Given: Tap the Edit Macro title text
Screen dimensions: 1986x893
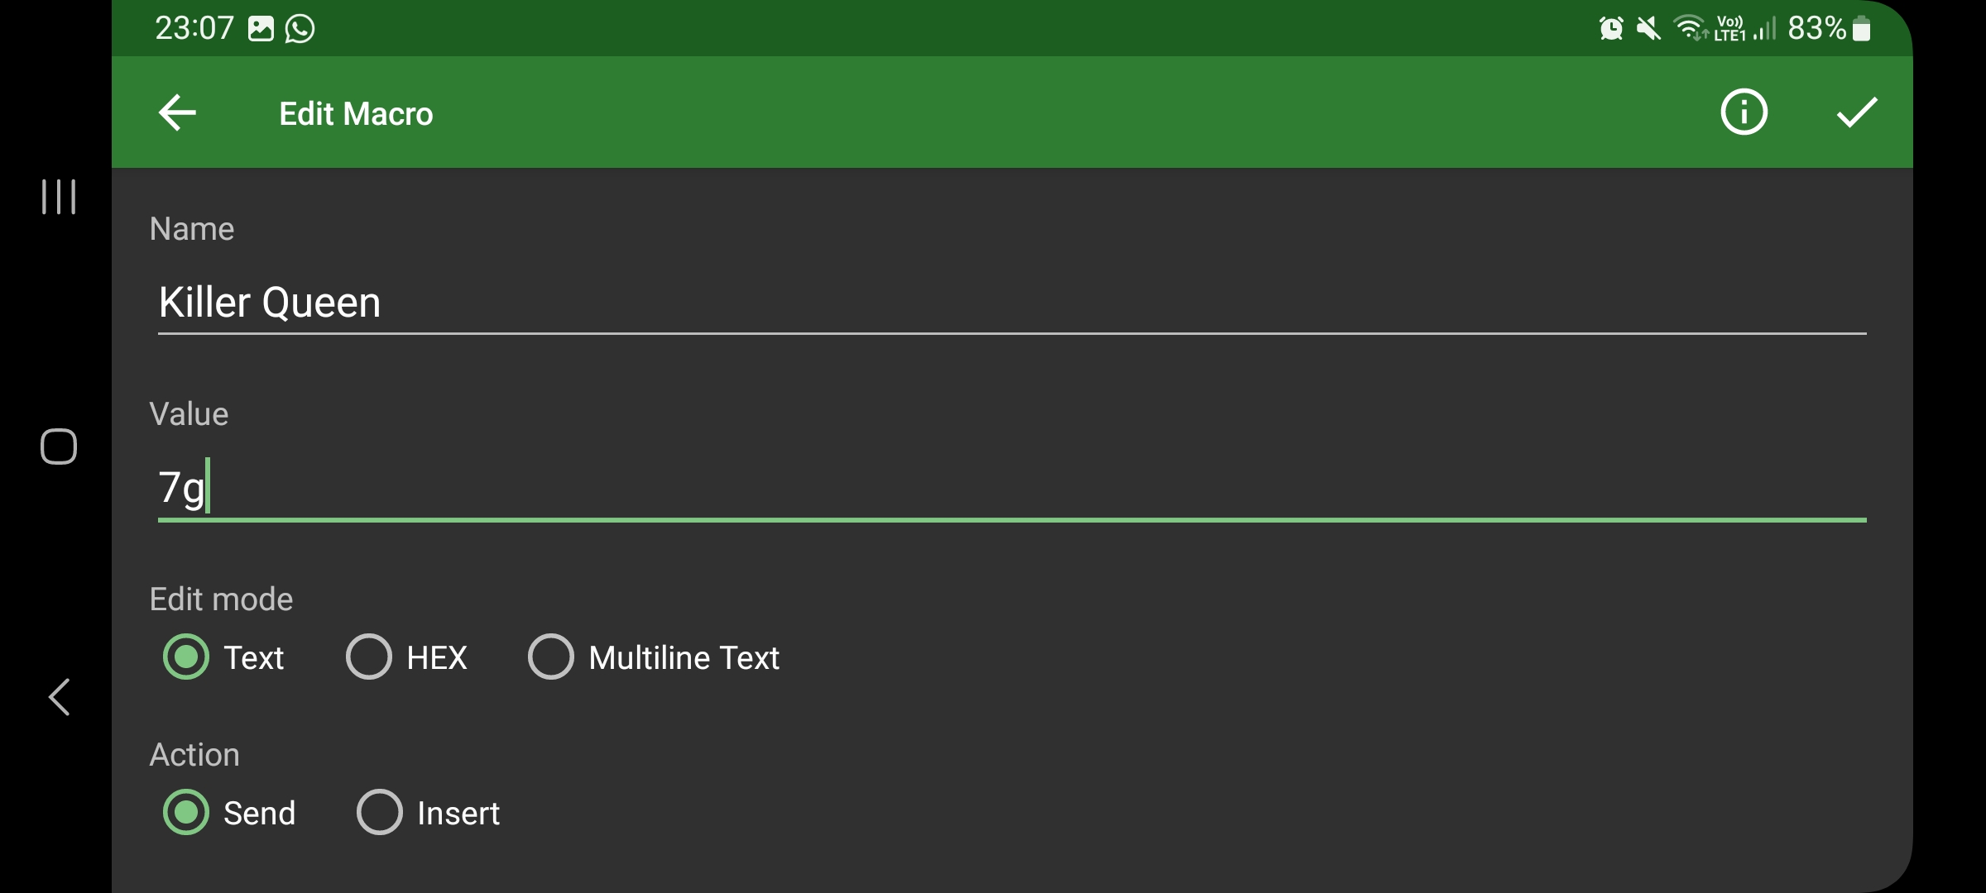Looking at the screenshot, I should (356, 114).
